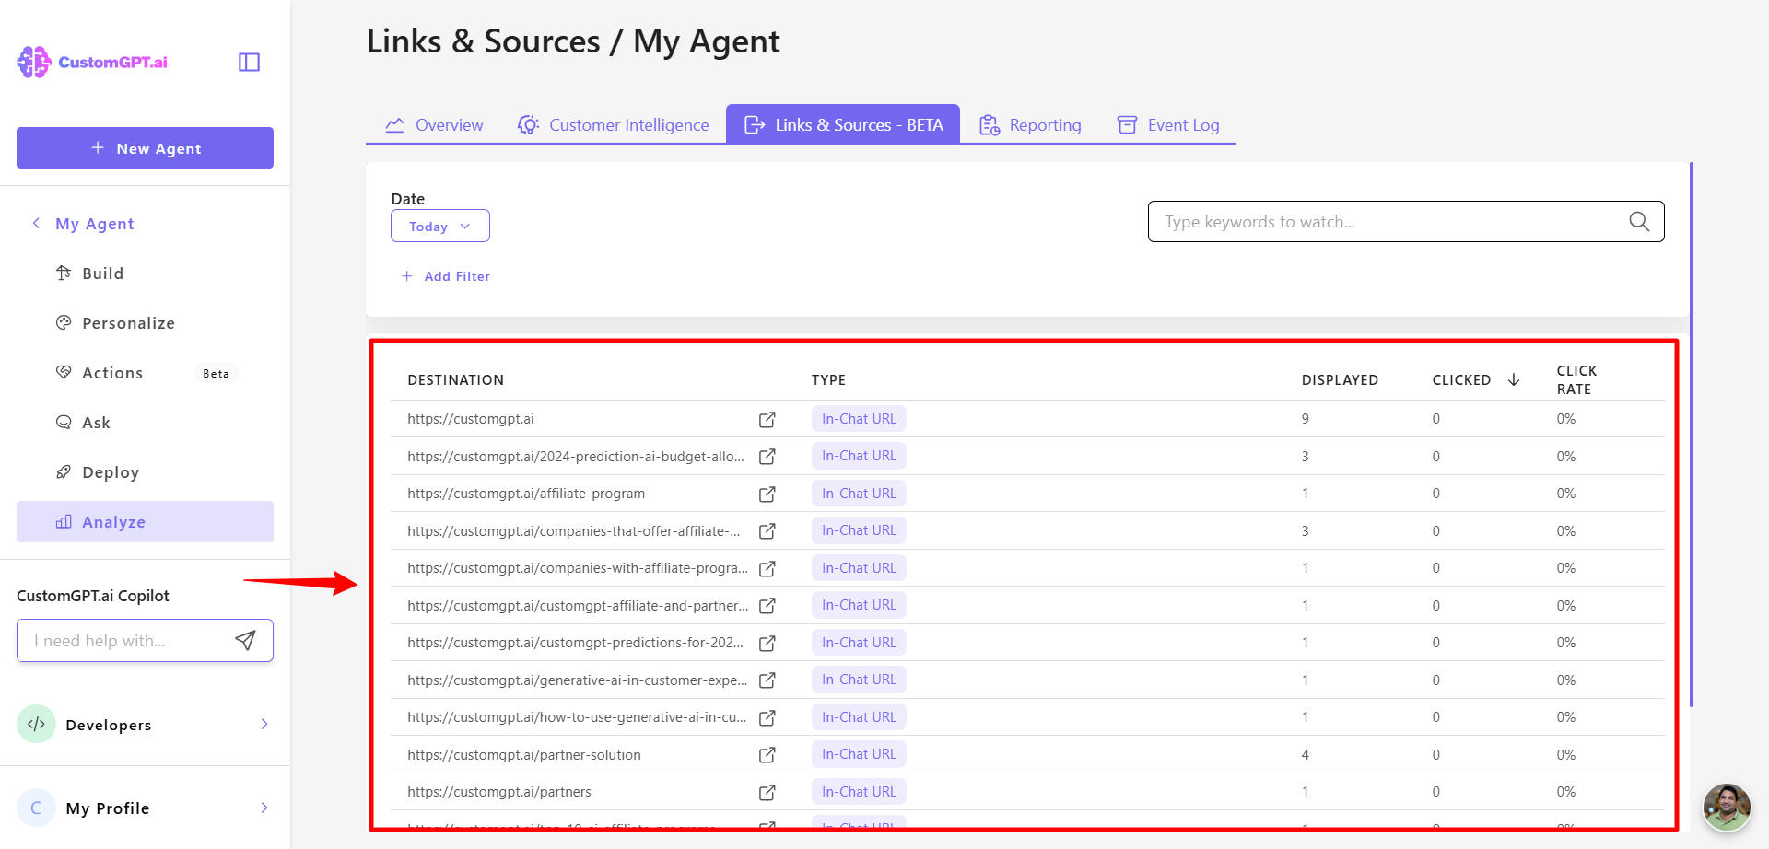Open https://customgpt.ai external link icon
Image resolution: width=1769 pixels, height=849 pixels.
coord(767,420)
